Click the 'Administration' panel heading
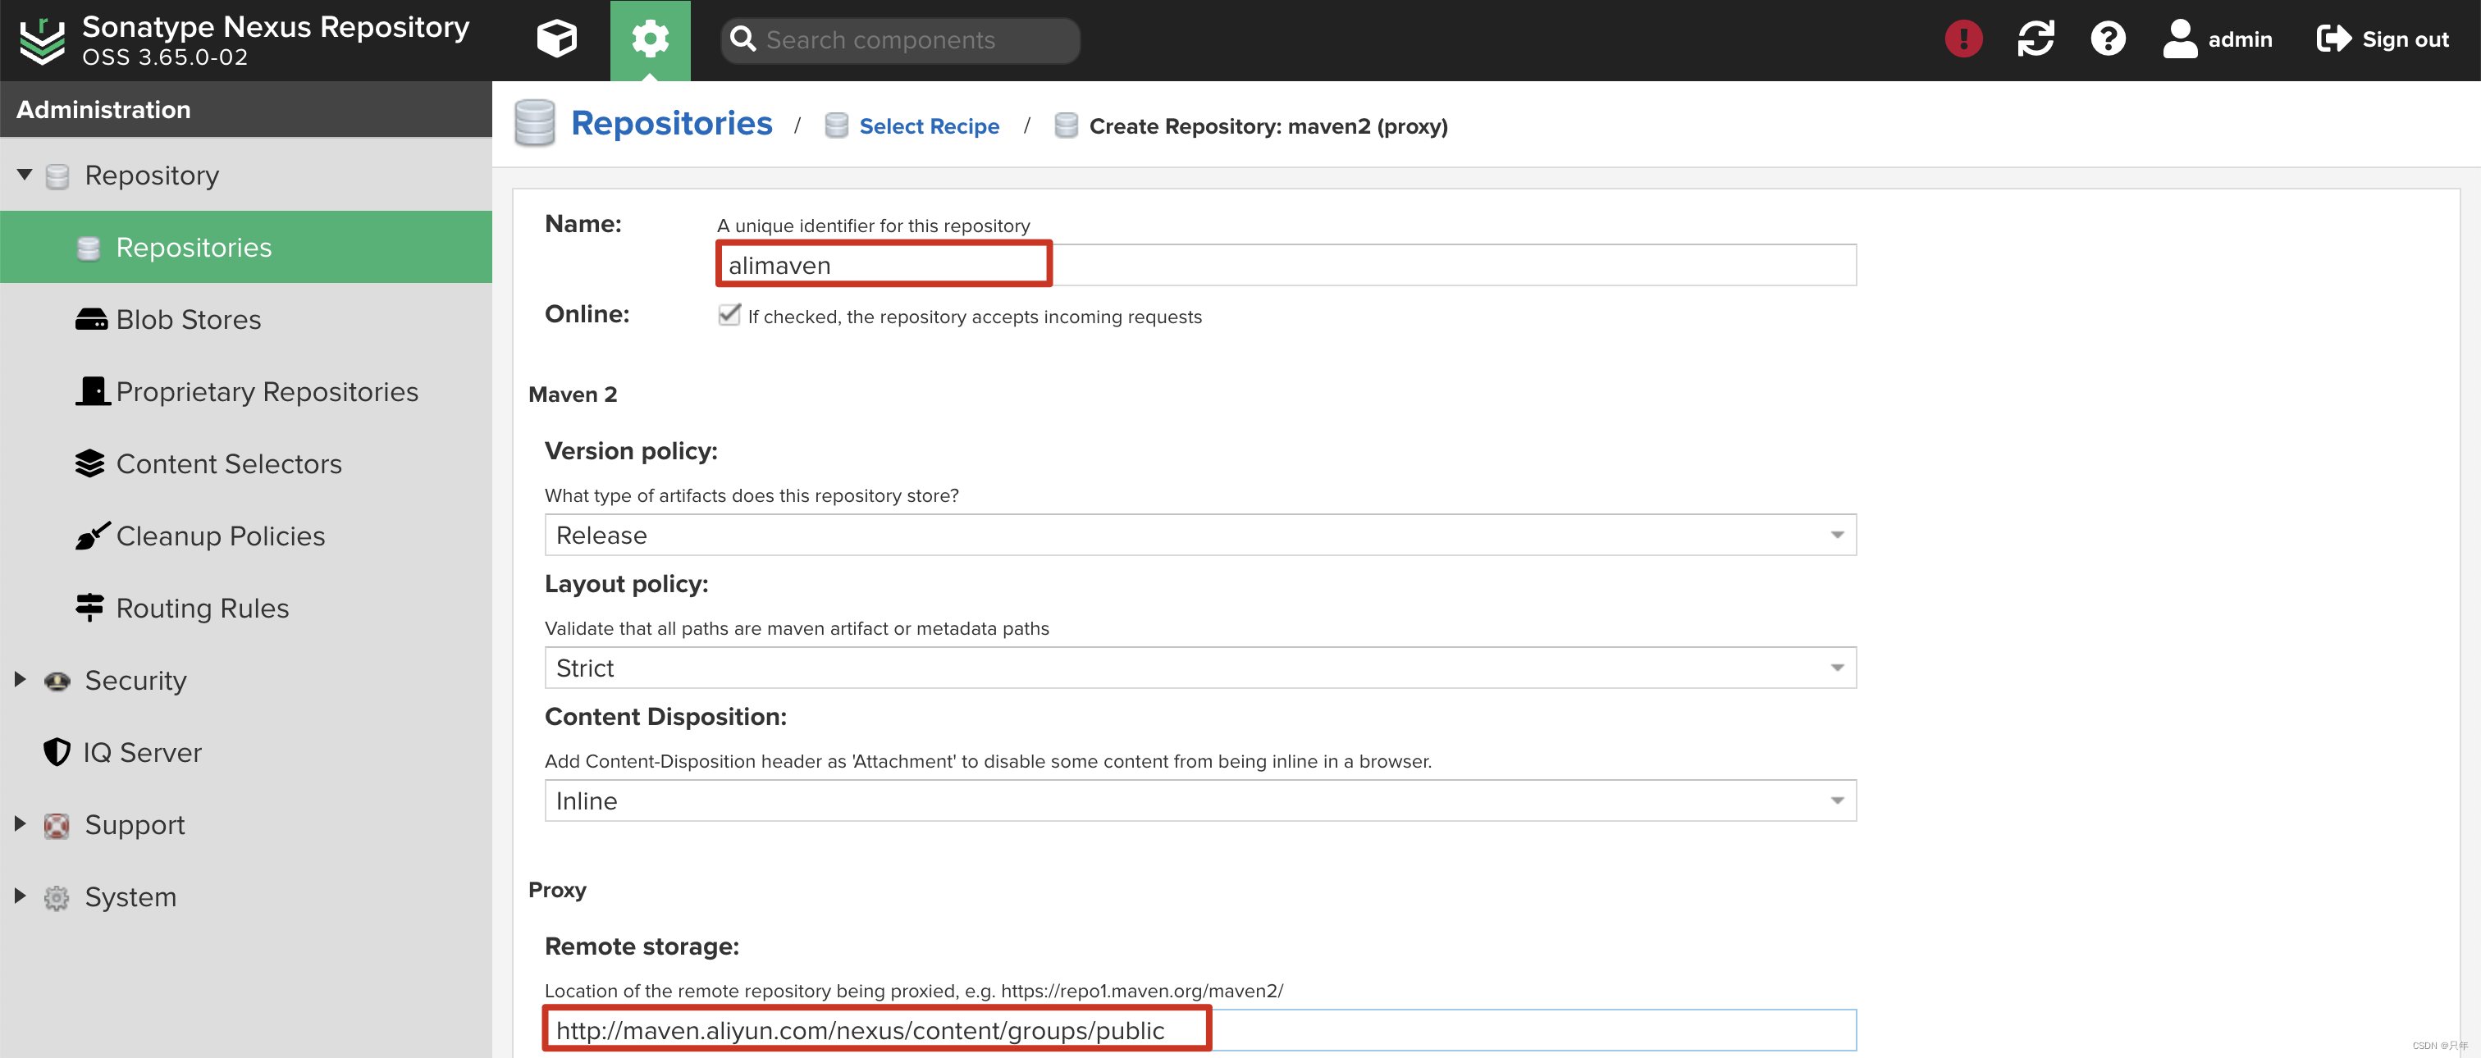This screenshot has height=1058, width=2481. pyautogui.click(x=103, y=110)
